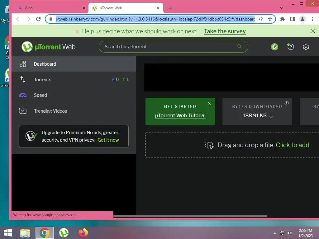Go forward in Chrome
Screen dimensions: 319x239
coord(28,19)
